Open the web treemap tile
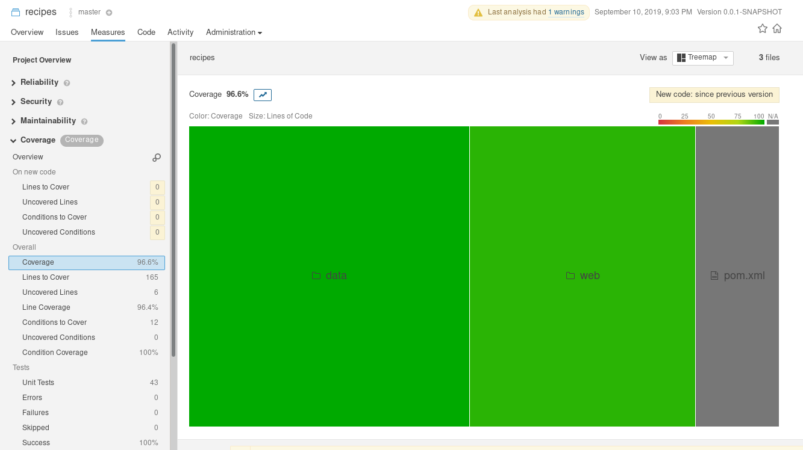The image size is (803, 450). click(583, 276)
